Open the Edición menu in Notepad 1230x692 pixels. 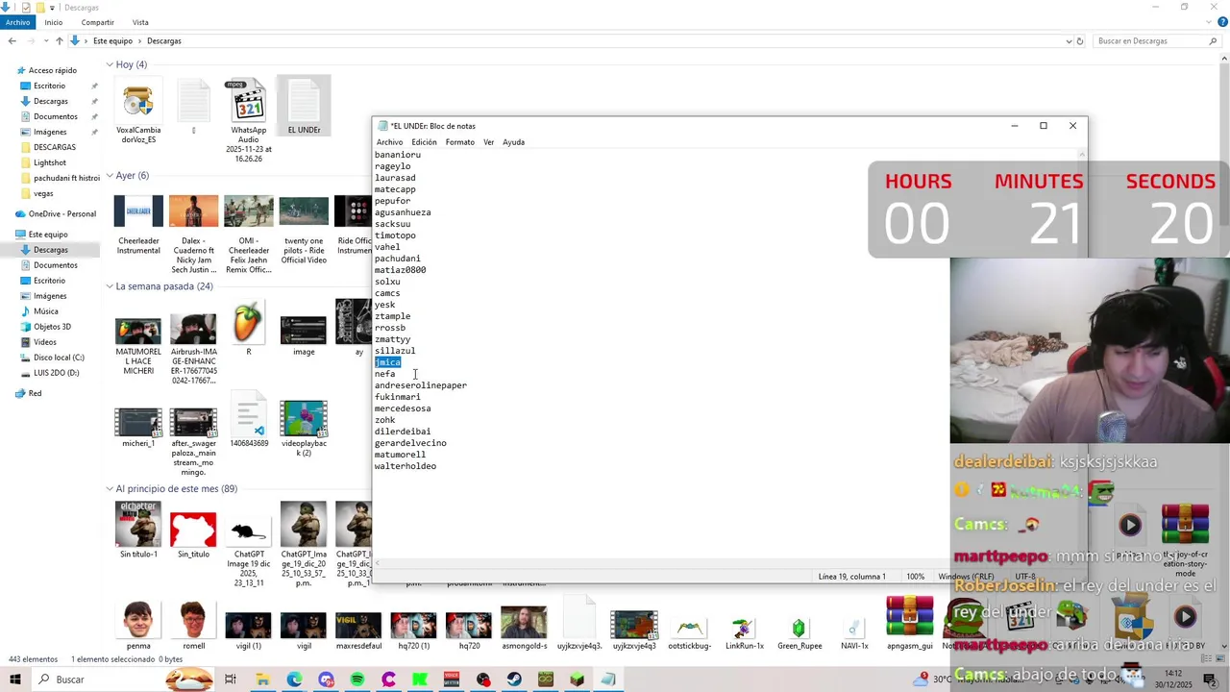coord(424,142)
